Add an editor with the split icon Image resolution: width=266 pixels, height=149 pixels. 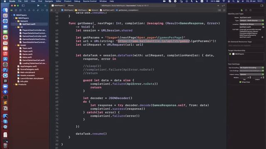[224, 10]
